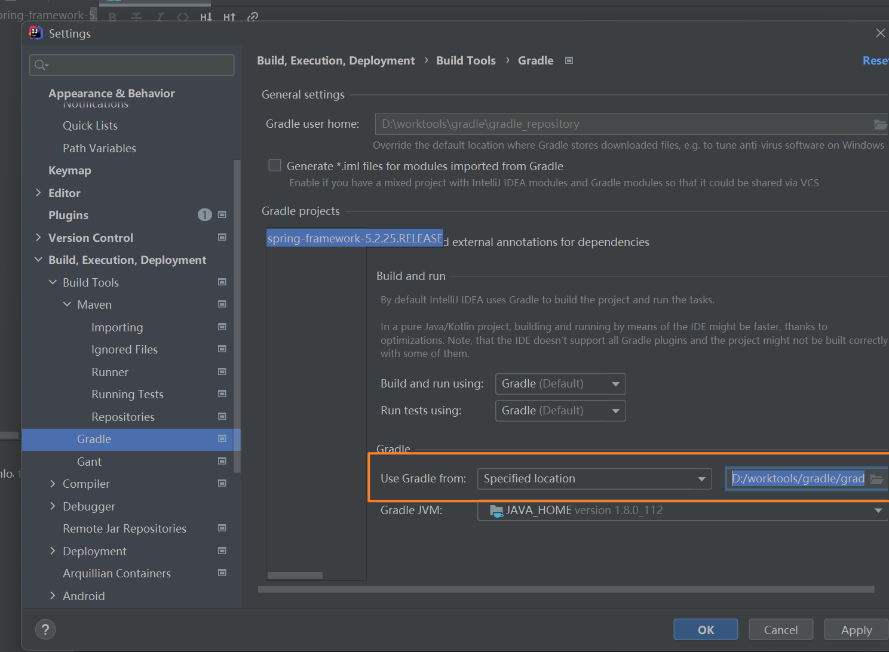Browse folder icon for Gradle user home
Image resolution: width=889 pixels, height=652 pixels.
coord(880,124)
